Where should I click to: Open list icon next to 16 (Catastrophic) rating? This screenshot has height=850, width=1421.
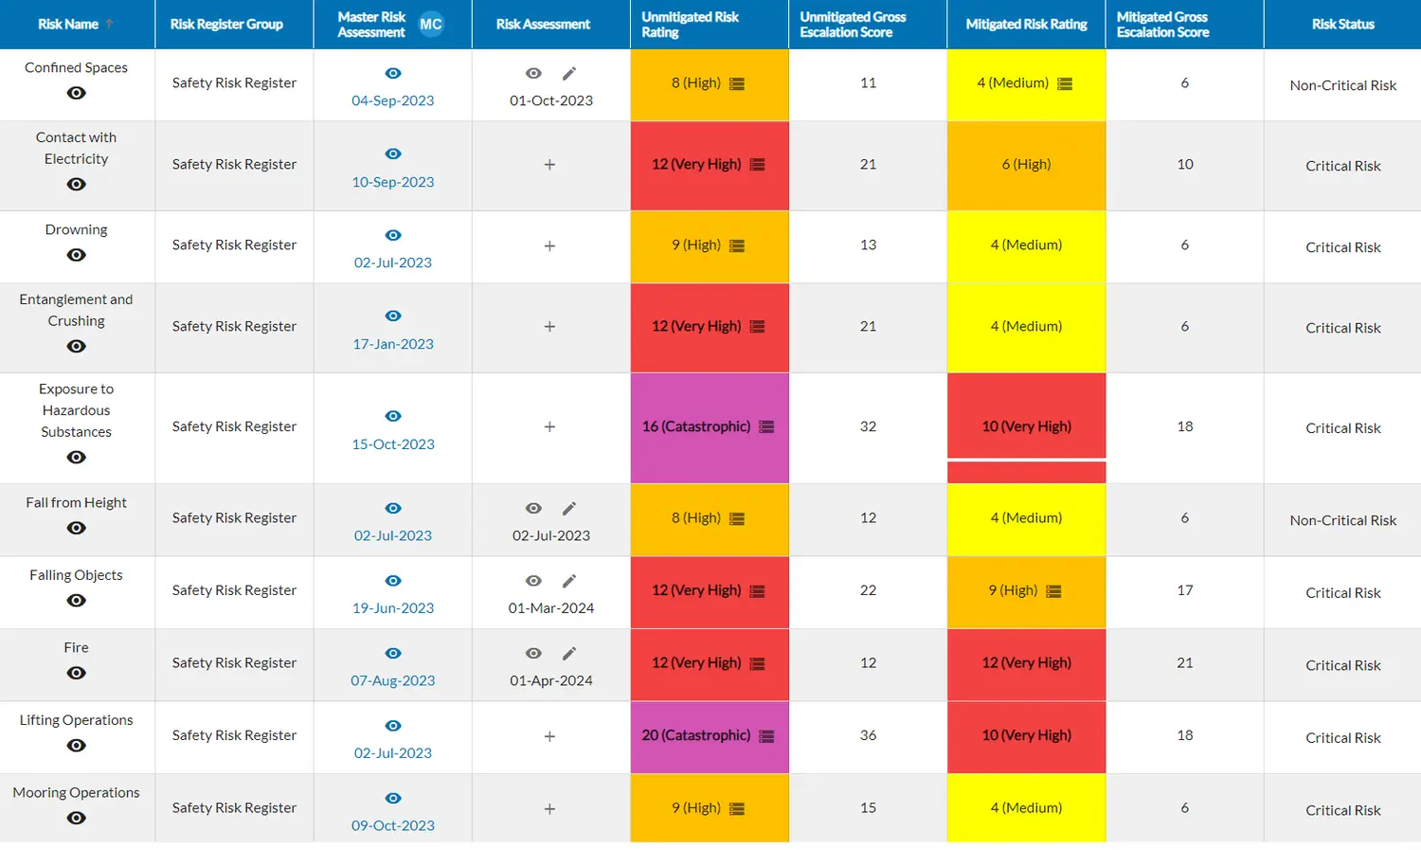coord(766,427)
